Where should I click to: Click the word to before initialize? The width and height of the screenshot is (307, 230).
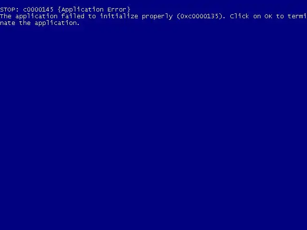pos(92,16)
